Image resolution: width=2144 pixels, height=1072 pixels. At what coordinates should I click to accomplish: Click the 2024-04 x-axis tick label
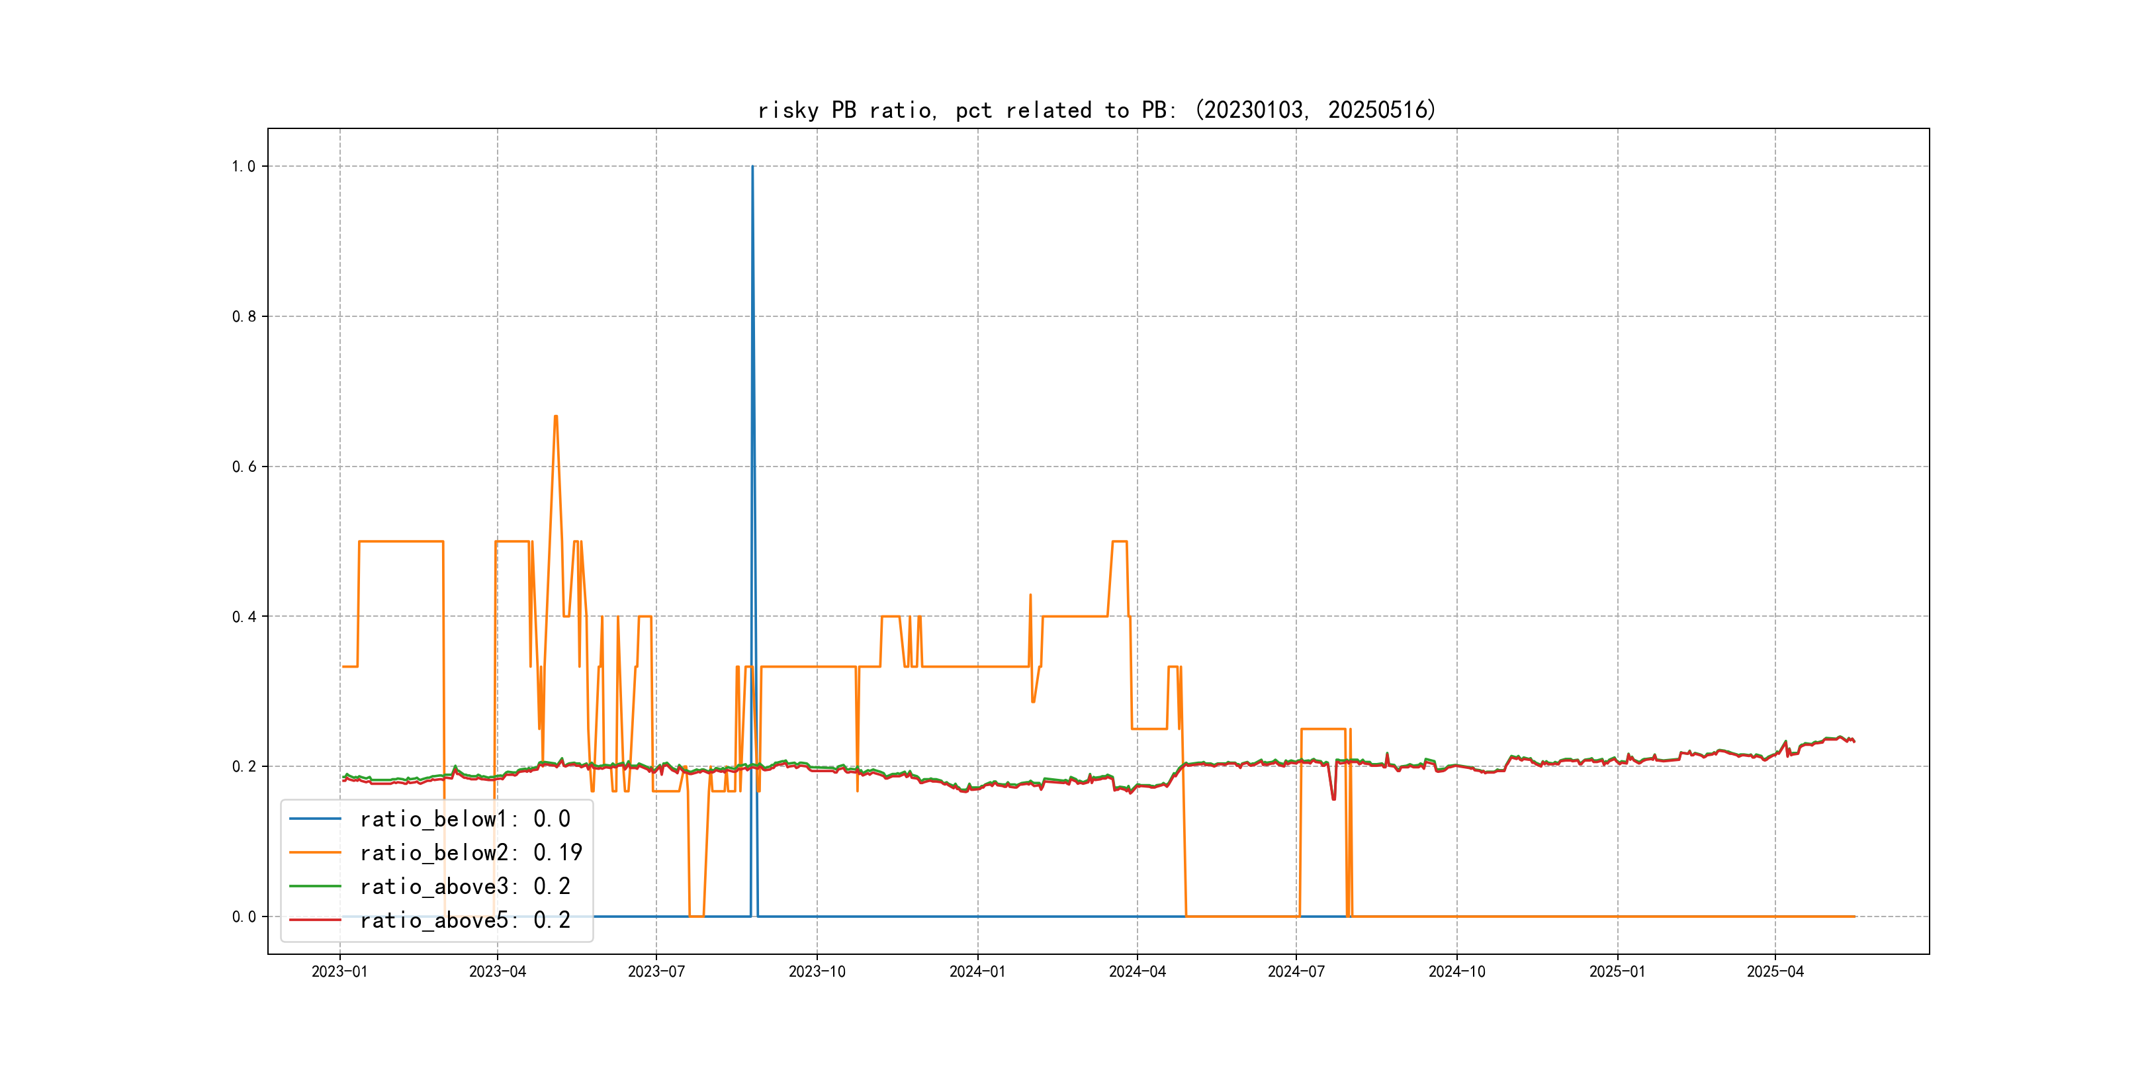click(1137, 972)
